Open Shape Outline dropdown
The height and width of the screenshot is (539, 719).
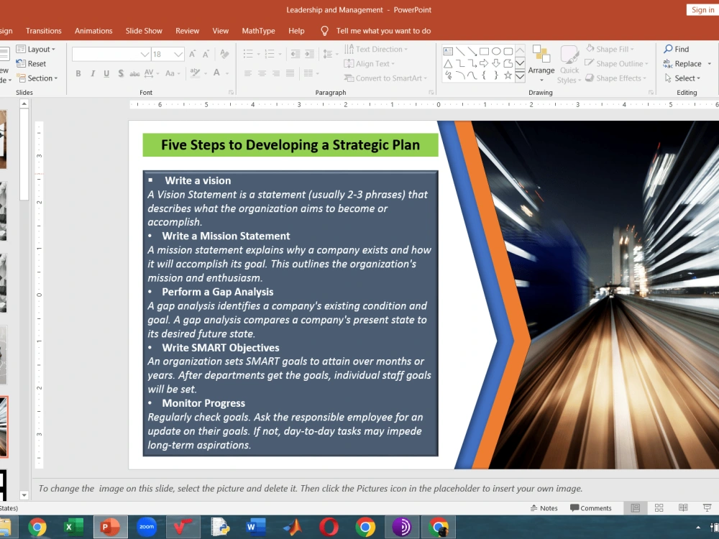click(616, 64)
